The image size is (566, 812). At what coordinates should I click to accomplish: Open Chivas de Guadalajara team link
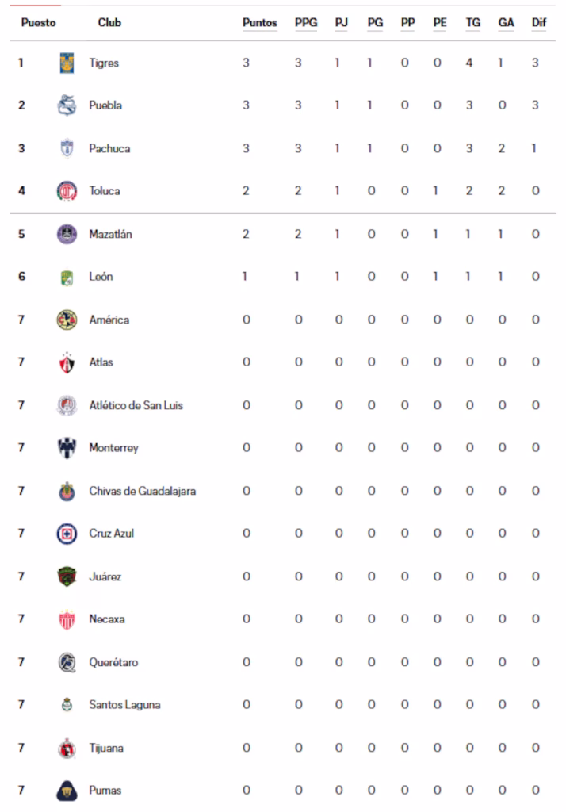[x=143, y=491]
